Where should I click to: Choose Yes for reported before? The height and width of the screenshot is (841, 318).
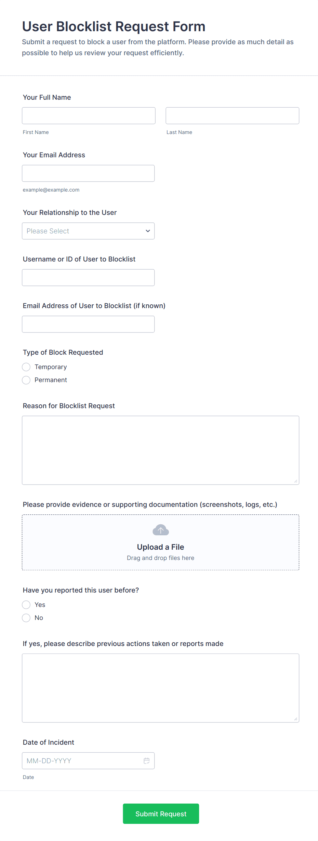26,605
